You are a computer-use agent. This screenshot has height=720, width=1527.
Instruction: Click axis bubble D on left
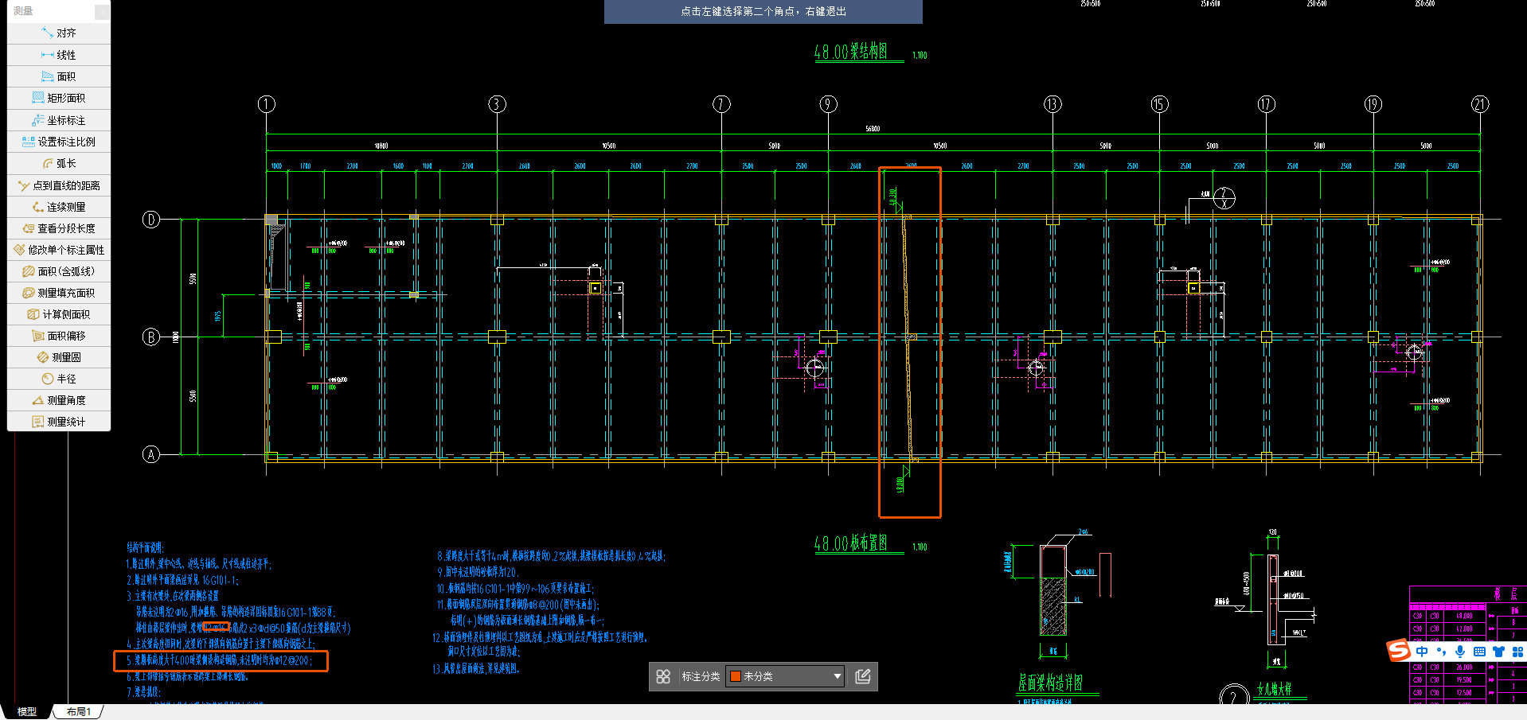(x=150, y=220)
